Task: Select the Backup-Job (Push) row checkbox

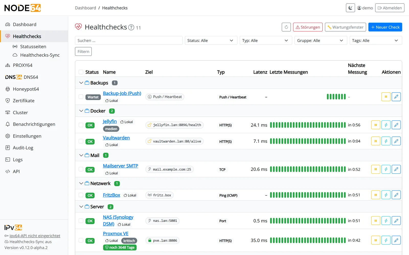Action: point(81,97)
